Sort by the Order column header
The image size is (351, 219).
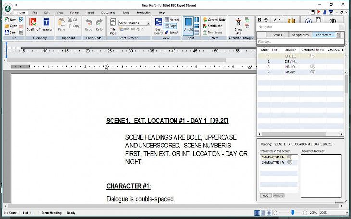(264, 50)
